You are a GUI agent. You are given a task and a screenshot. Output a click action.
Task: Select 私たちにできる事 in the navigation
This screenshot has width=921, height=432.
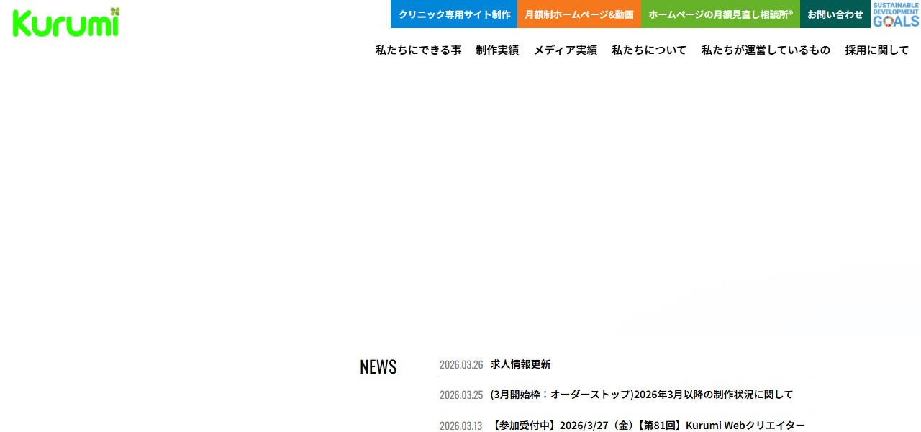click(418, 50)
